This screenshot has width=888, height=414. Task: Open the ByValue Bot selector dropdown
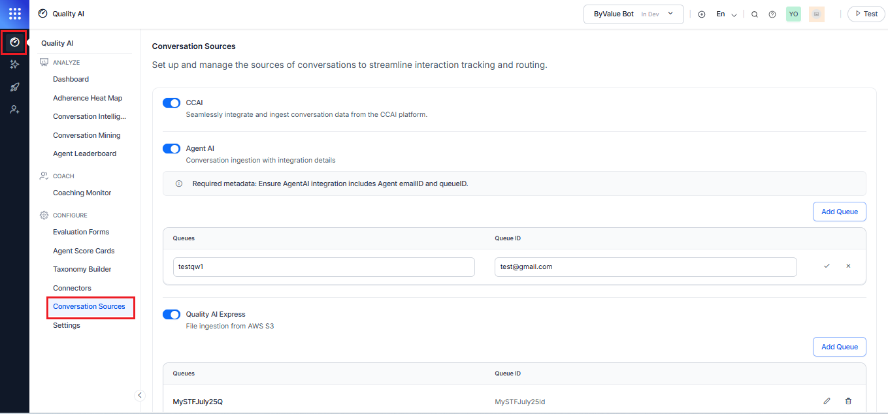point(633,14)
